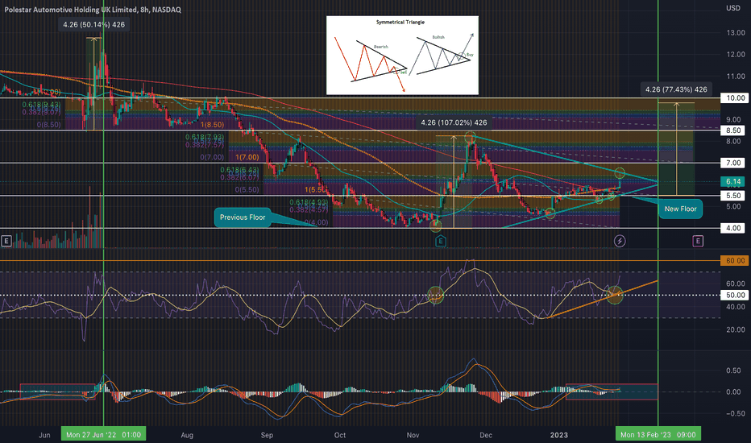The width and height of the screenshot is (751, 443).
Task: Click the 0.50 MACD axis label
Action: click(x=734, y=371)
